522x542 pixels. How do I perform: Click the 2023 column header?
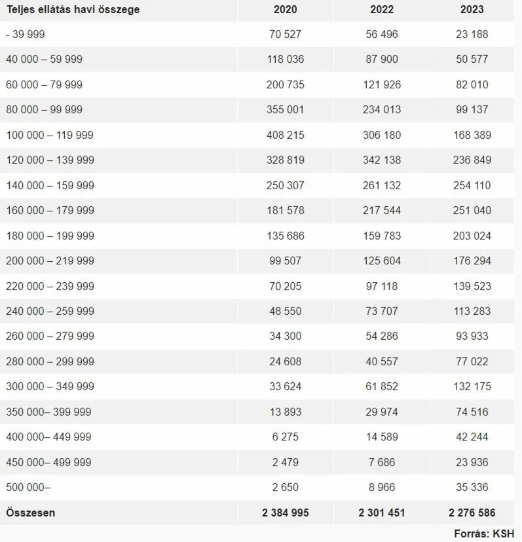point(472,9)
